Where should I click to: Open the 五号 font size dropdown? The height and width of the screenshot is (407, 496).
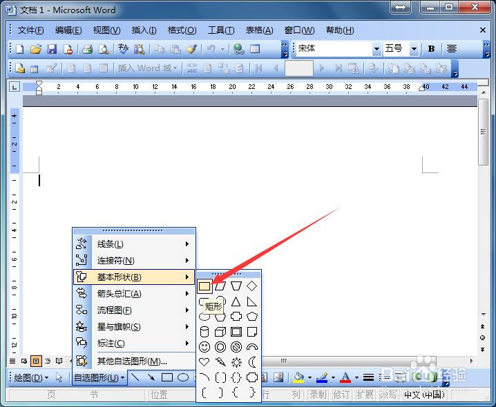point(414,49)
